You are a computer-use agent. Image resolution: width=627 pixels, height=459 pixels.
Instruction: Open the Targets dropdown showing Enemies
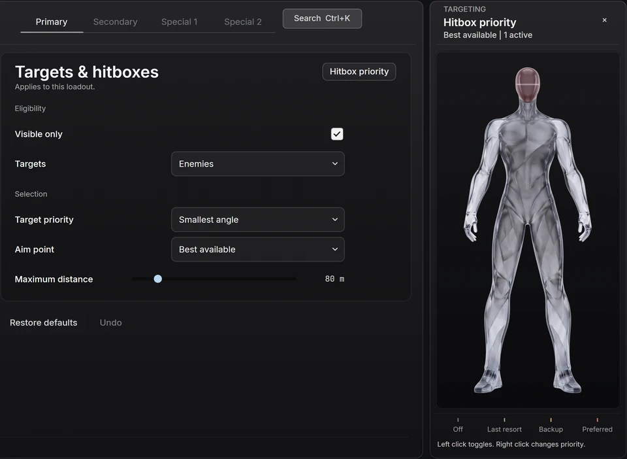257,163
